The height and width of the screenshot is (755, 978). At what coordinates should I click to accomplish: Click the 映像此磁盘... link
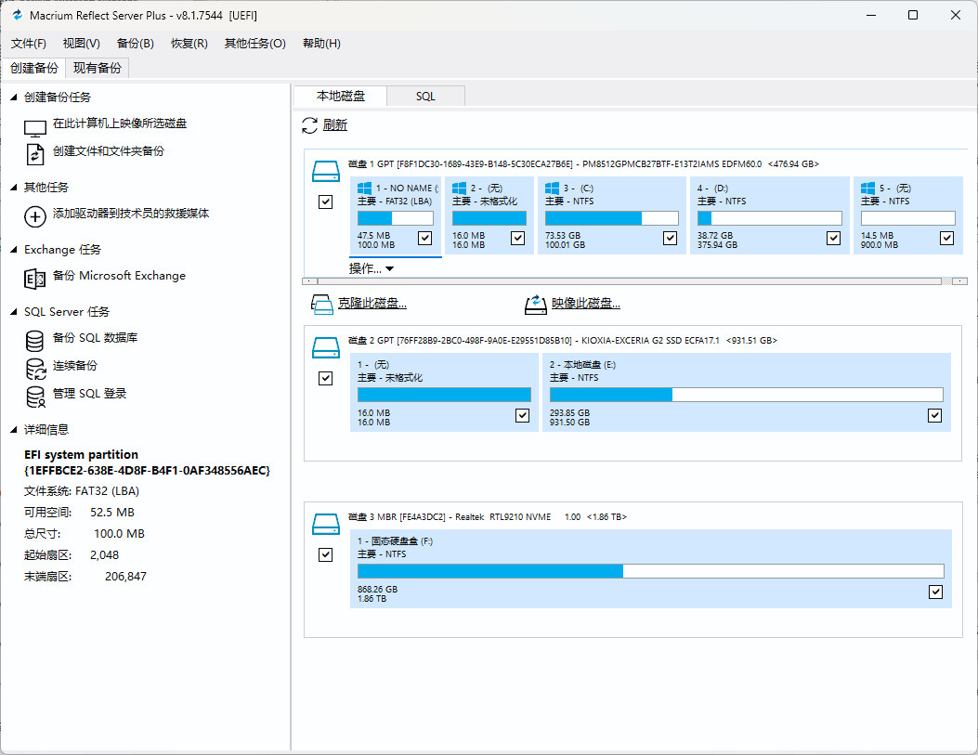(x=586, y=304)
